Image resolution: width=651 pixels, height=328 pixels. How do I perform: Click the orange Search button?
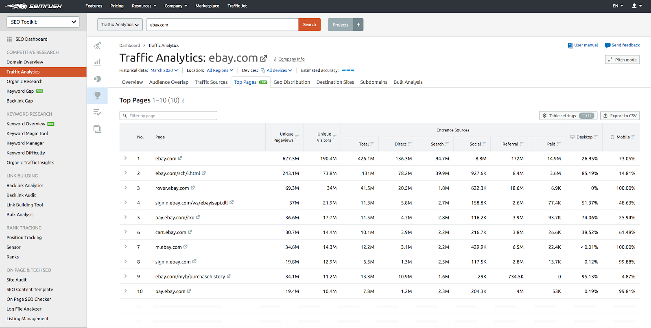point(310,25)
